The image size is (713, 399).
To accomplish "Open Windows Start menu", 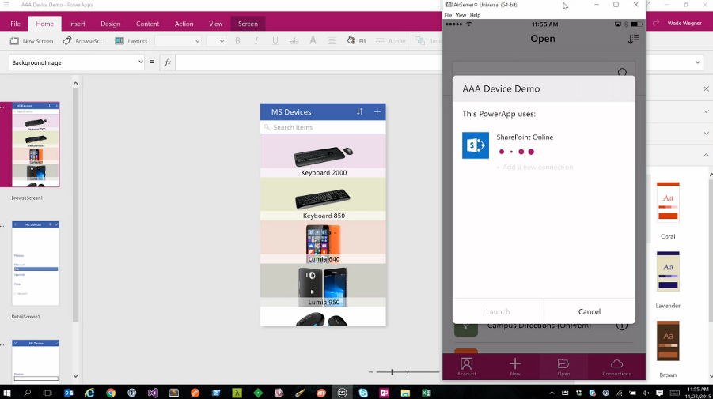I will (7, 393).
